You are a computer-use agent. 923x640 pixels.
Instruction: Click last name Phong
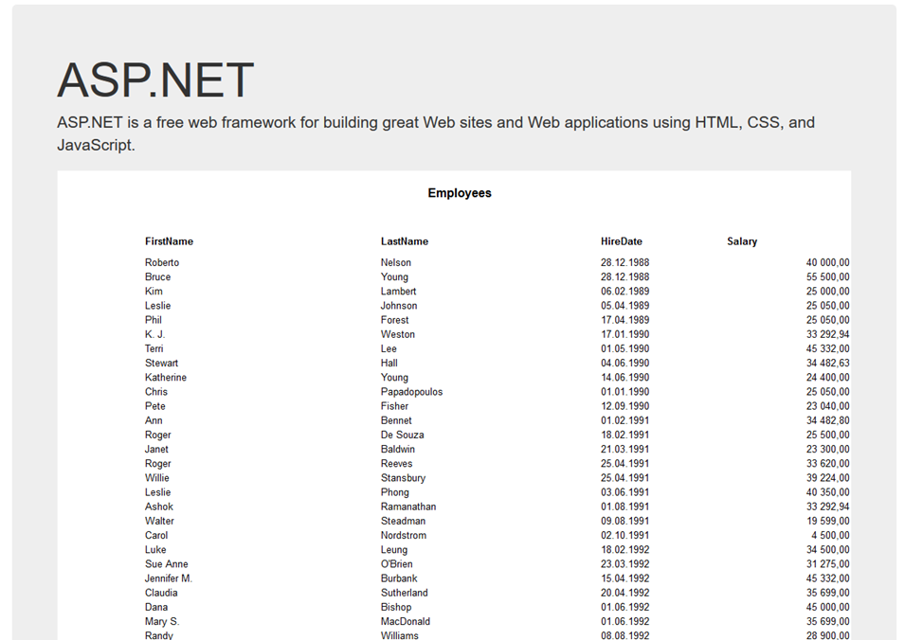coord(394,492)
